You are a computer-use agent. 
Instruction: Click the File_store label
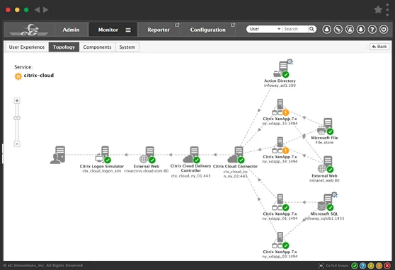(x=324, y=143)
